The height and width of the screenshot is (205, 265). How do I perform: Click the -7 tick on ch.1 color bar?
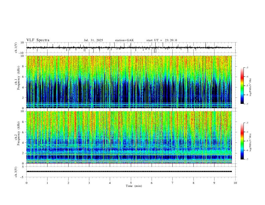(x=247, y=104)
